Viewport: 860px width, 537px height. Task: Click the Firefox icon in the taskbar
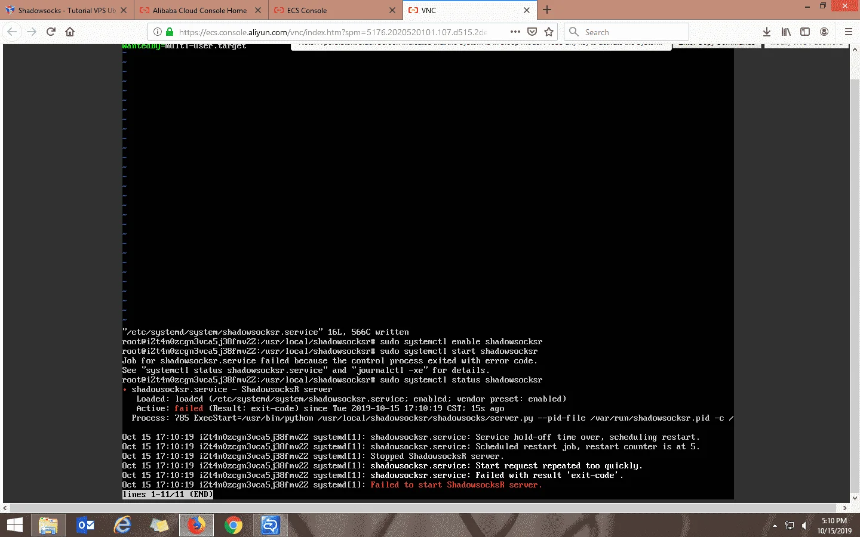coord(196,525)
